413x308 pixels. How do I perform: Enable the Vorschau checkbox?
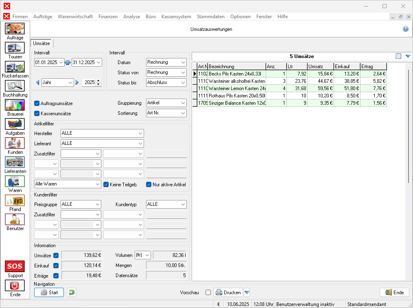click(x=208, y=293)
